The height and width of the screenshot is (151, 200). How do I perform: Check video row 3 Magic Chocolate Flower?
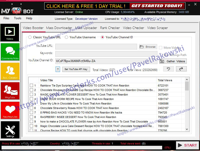[31, 94]
